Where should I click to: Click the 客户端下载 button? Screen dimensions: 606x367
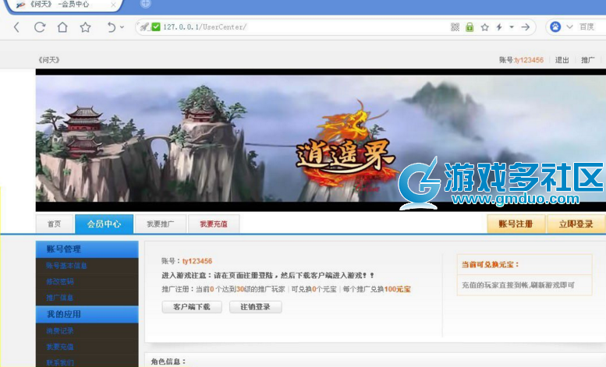[192, 307]
